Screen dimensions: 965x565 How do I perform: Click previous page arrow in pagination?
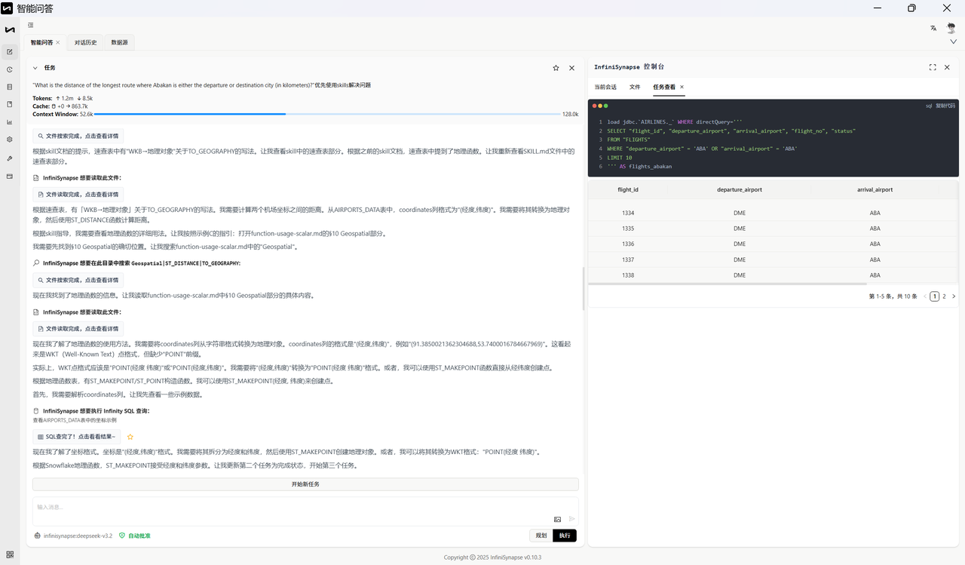[x=925, y=296]
